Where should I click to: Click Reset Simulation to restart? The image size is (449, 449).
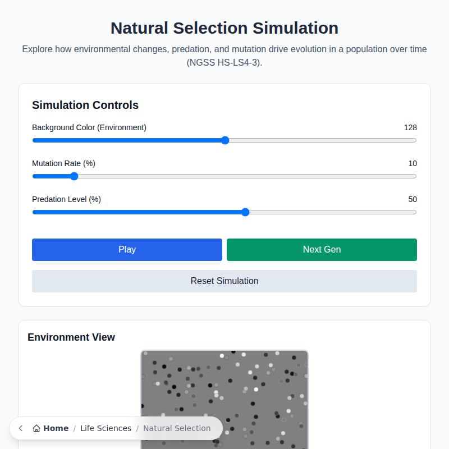point(224,281)
